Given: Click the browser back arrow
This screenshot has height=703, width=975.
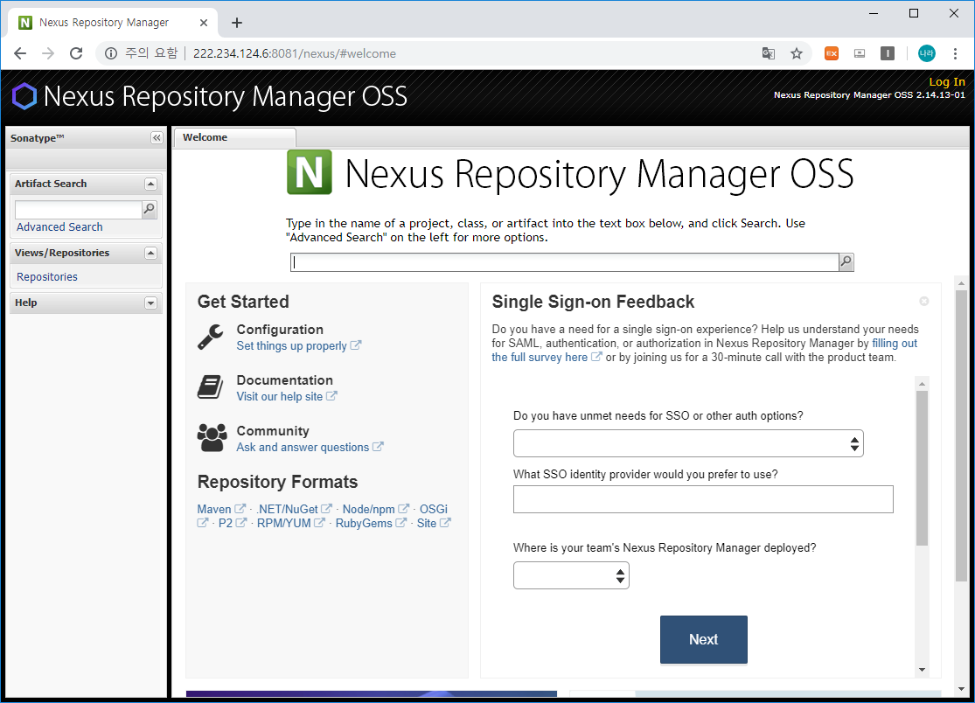Looking at the screenshot, I should [20, 53].
